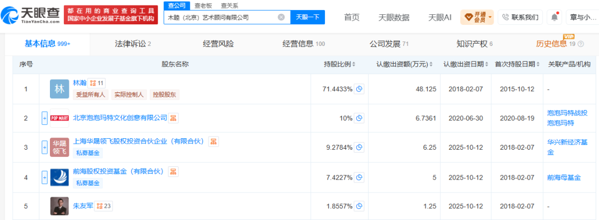This screenshot has height=220, width=599.
Task: Click the 前海股权投资基金 logo thumbnail
Action: 59,177
